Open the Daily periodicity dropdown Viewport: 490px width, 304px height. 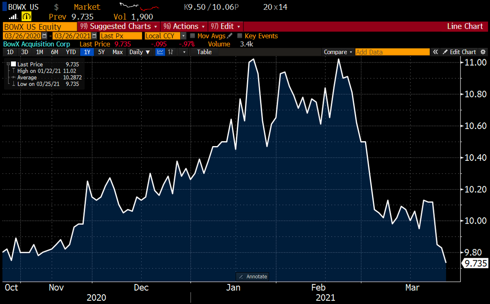140,52
